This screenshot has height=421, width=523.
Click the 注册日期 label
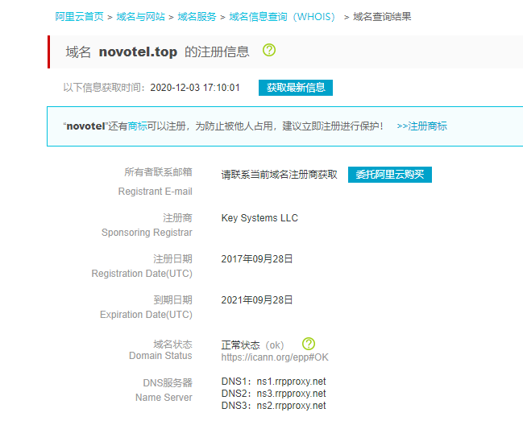click(x=172, y=258)
